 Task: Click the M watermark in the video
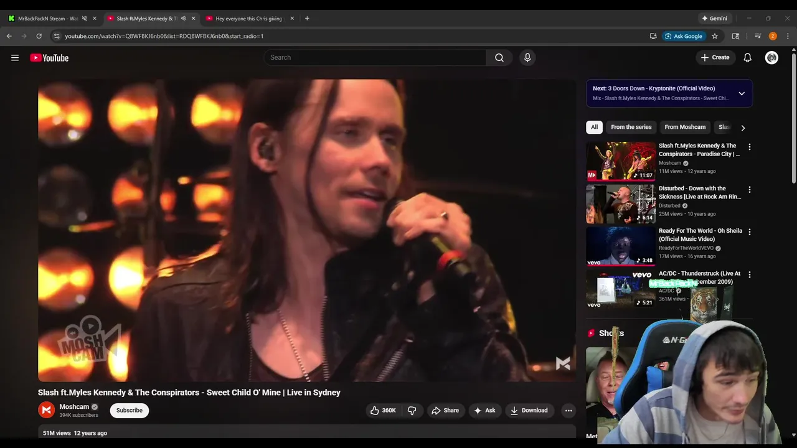(563, 363)
